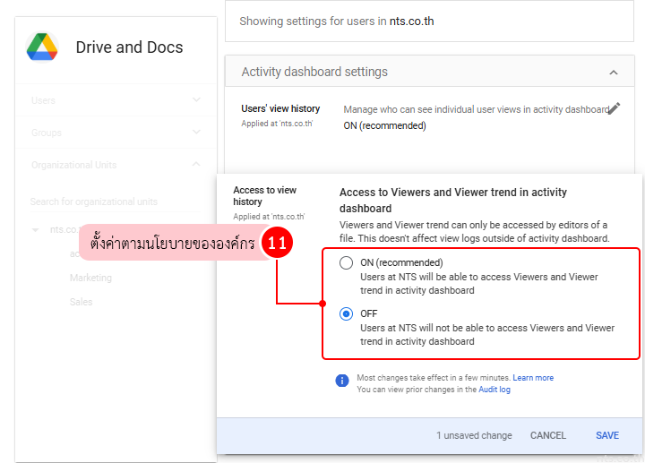Select the OFF radio button
645x463 pixels.
346,314
